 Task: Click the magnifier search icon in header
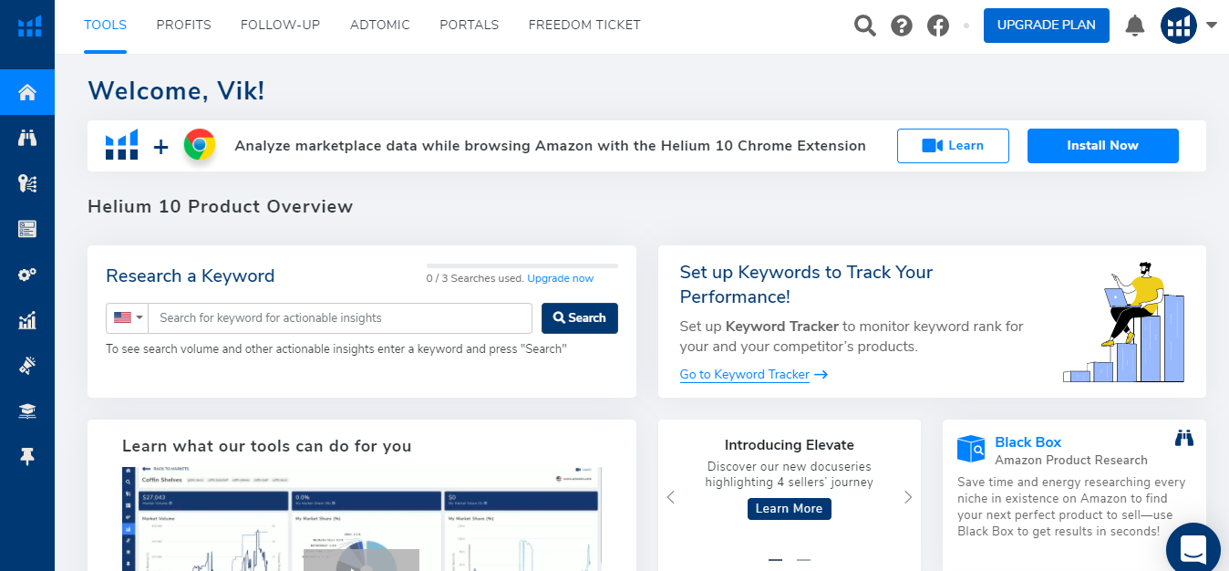(864, 26)
